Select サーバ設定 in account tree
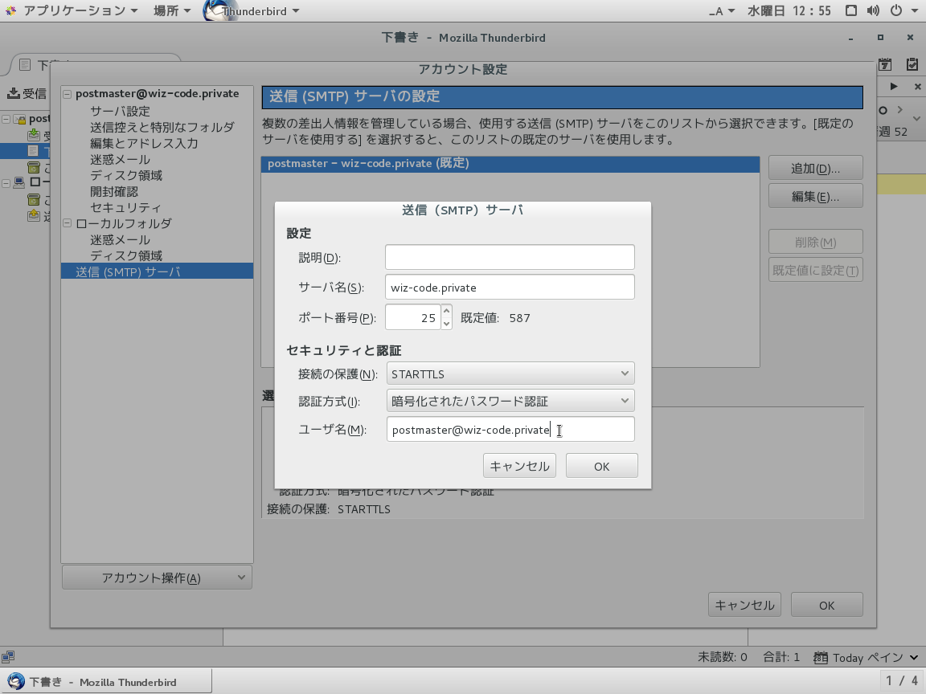926x694 pixels. pos(120,111)
